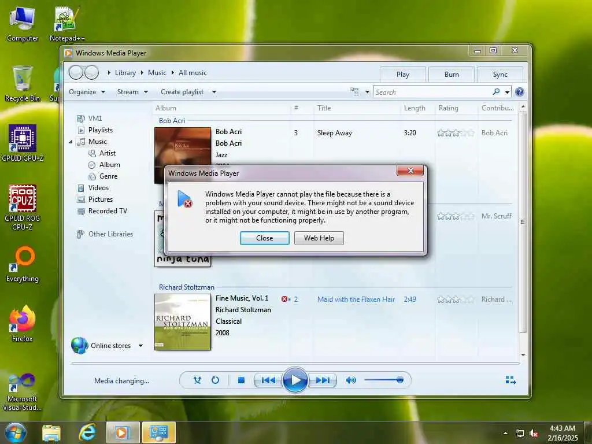Viewport: 592px width, 444px height.
Task: Open the Videos library
Action: pos(93,188)
